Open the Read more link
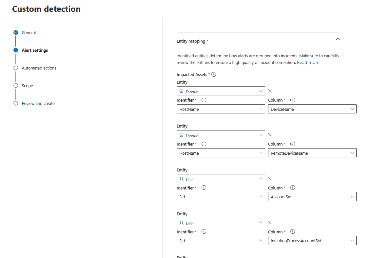 tap(308, 62)
